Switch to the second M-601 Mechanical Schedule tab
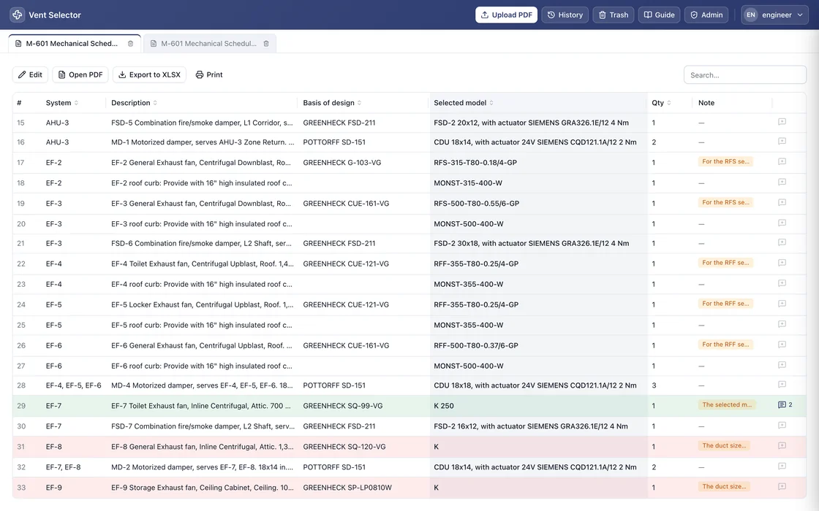 208,44
